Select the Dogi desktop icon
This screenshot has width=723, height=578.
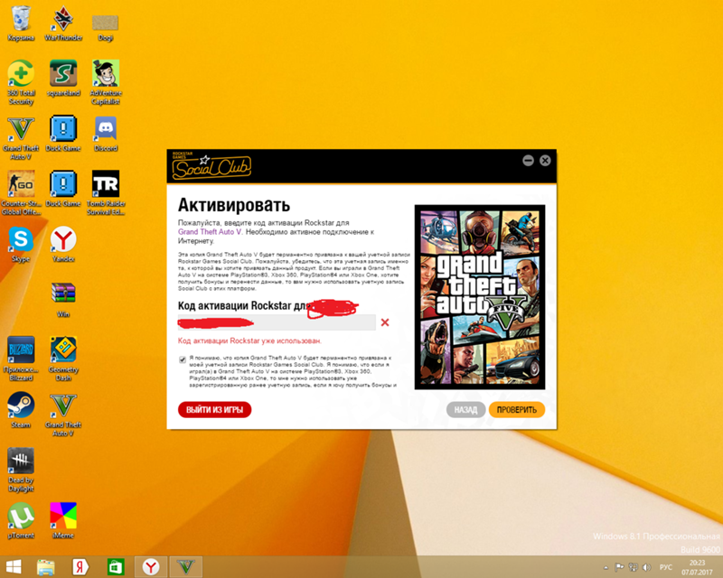[106, 27]
